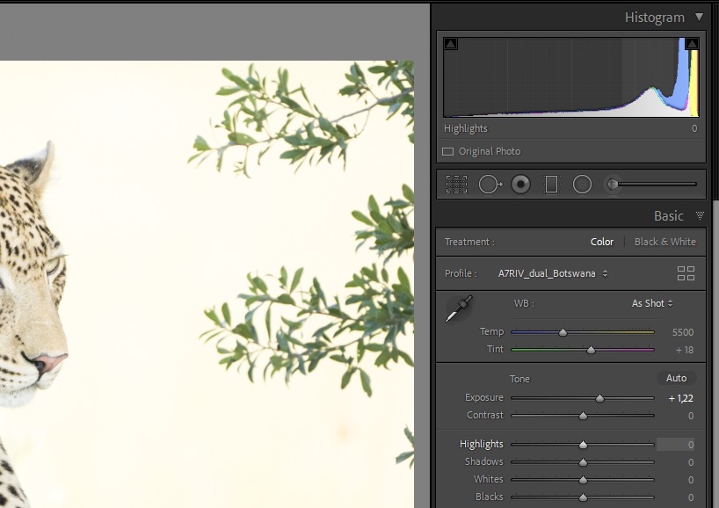Collapse the Basic panel
The image size is (719, 508).
pos(700,215)
